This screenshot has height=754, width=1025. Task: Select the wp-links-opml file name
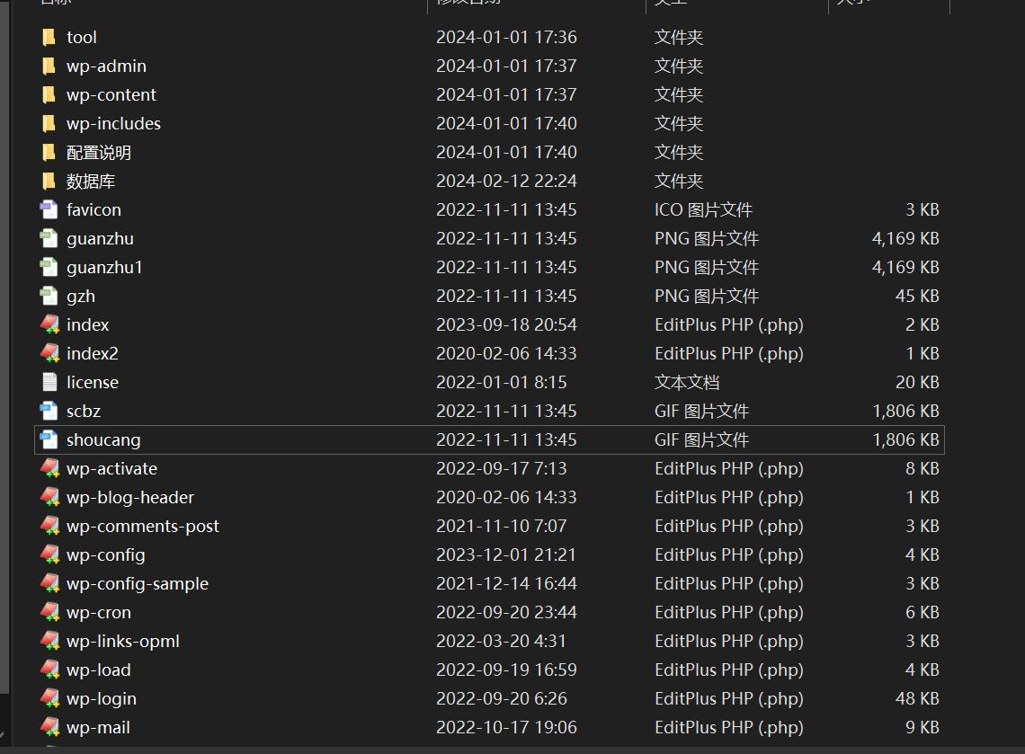(x=122, y=641)
